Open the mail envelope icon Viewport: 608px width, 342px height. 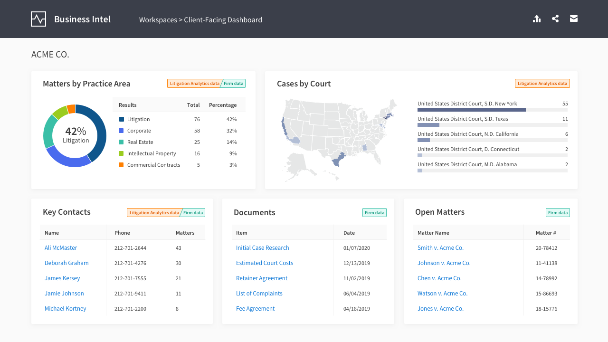point(574,19)
